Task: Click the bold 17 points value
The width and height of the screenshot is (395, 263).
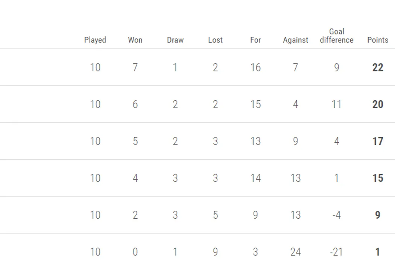Action: 378,141
